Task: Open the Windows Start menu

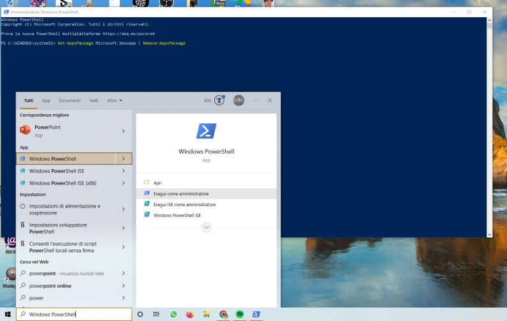Action: (x=8, y=314)
